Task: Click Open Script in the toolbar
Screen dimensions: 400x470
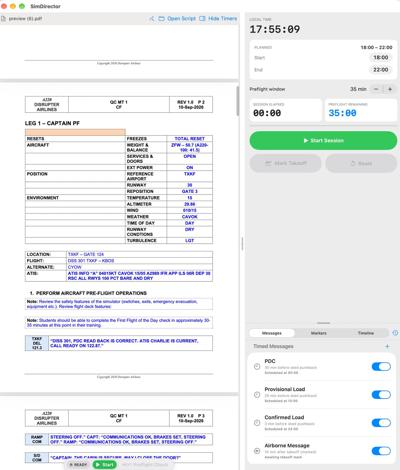Action: tap(177, 19)
